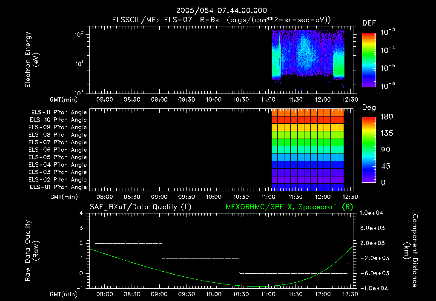The image size is (436, 301).
Task: Select the ELS-04 Pitch Angle row label
Action: [57, 165]
